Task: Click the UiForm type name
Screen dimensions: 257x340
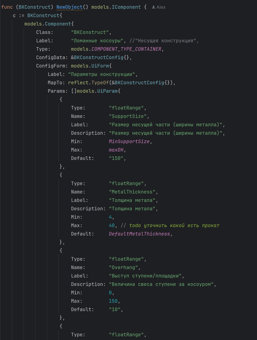Action: [98, 66]
